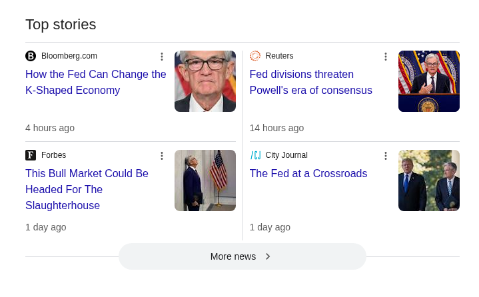
Task: Open the Forbes story's three-dot menu
Action: 161,156
